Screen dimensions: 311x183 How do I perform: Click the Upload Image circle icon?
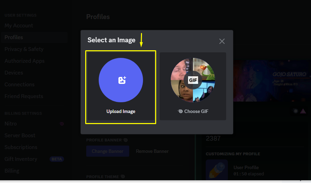[121, 80]
